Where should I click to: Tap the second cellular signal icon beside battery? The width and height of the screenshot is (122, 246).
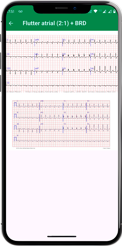110,11
